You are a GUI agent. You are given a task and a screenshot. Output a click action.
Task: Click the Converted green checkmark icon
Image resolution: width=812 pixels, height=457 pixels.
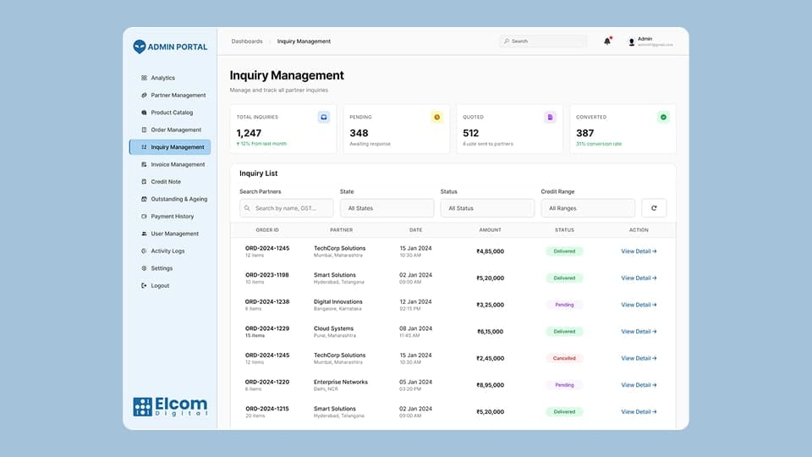click(x=663, y=117)
